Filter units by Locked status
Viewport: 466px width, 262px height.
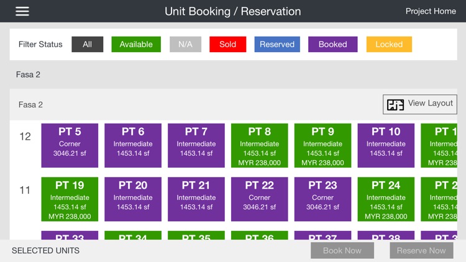pos(389,44)
